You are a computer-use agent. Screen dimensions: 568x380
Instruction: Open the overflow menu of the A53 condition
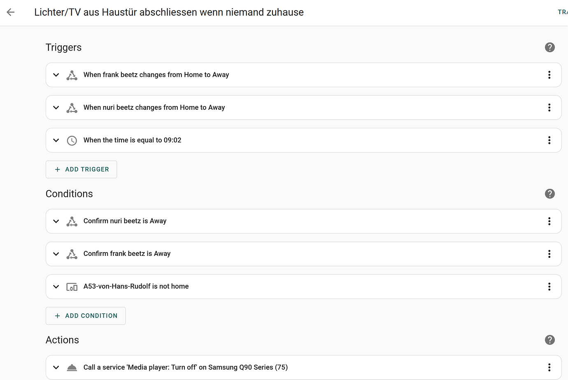click(x=549, y=287)
